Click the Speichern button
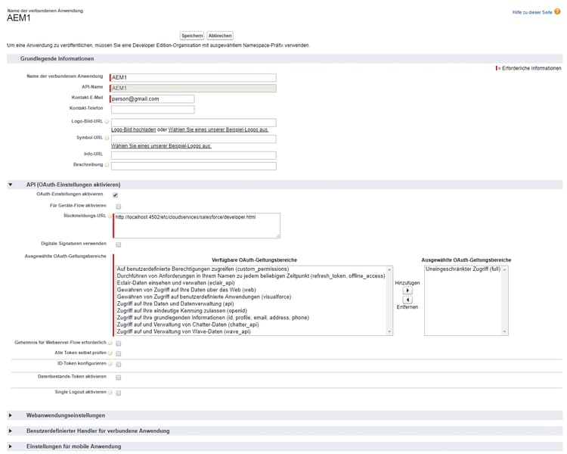 point(192,36)
